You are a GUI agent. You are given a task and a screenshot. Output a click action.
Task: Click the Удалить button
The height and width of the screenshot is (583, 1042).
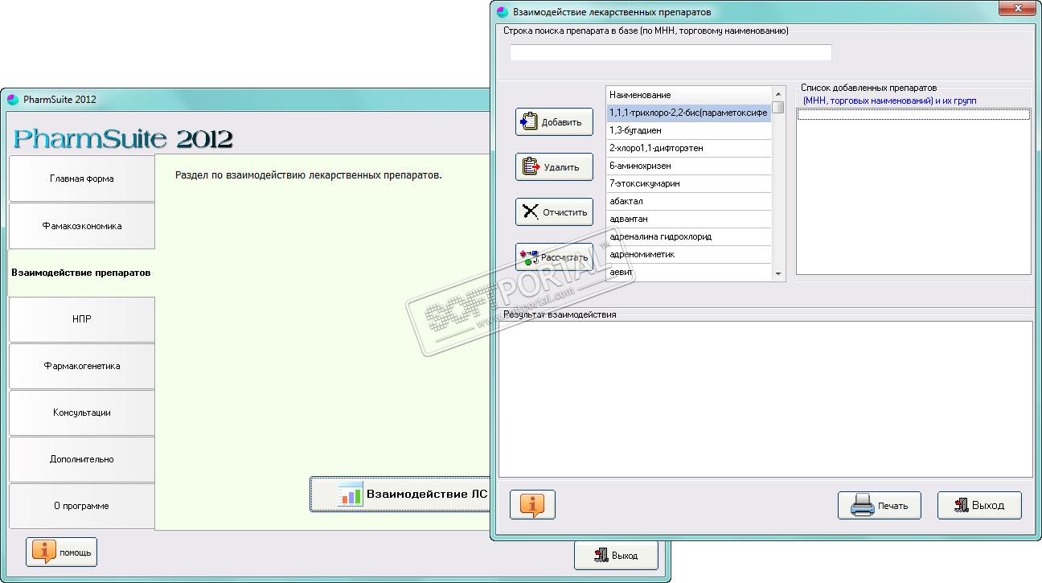554,167
